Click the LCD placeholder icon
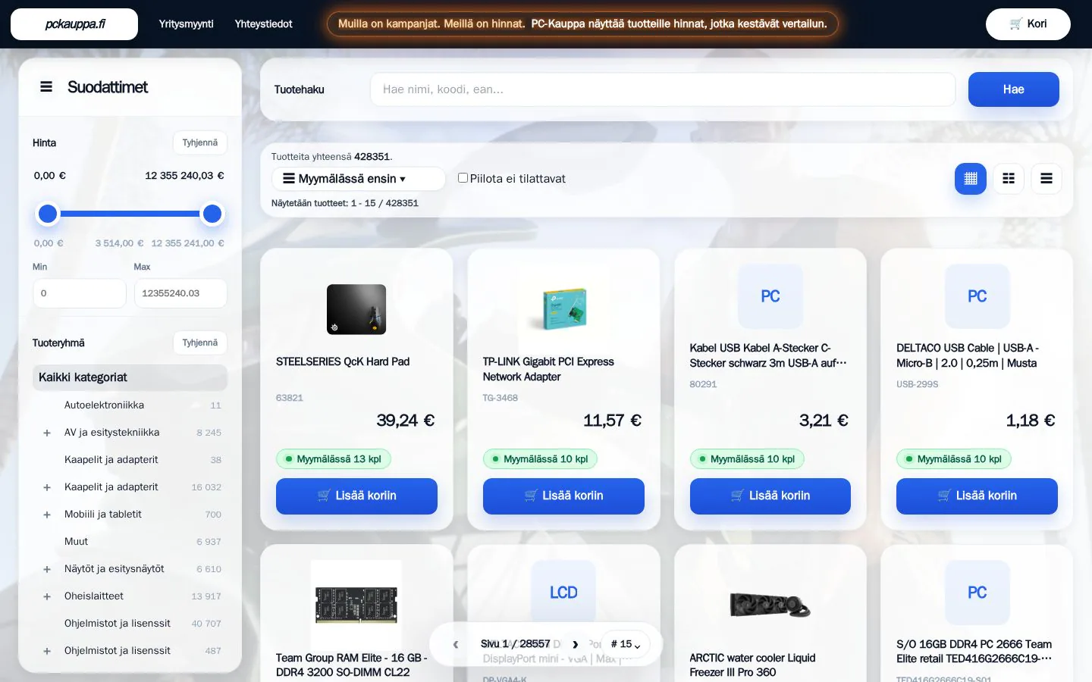This screenshot has height=682, width=1092. tap(563, 593)
